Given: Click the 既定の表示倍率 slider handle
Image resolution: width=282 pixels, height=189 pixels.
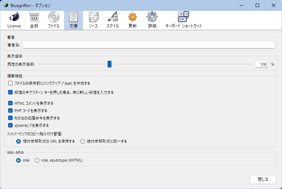Looking at the screenshot, I should pyautogui.click(x=109, y=64).
